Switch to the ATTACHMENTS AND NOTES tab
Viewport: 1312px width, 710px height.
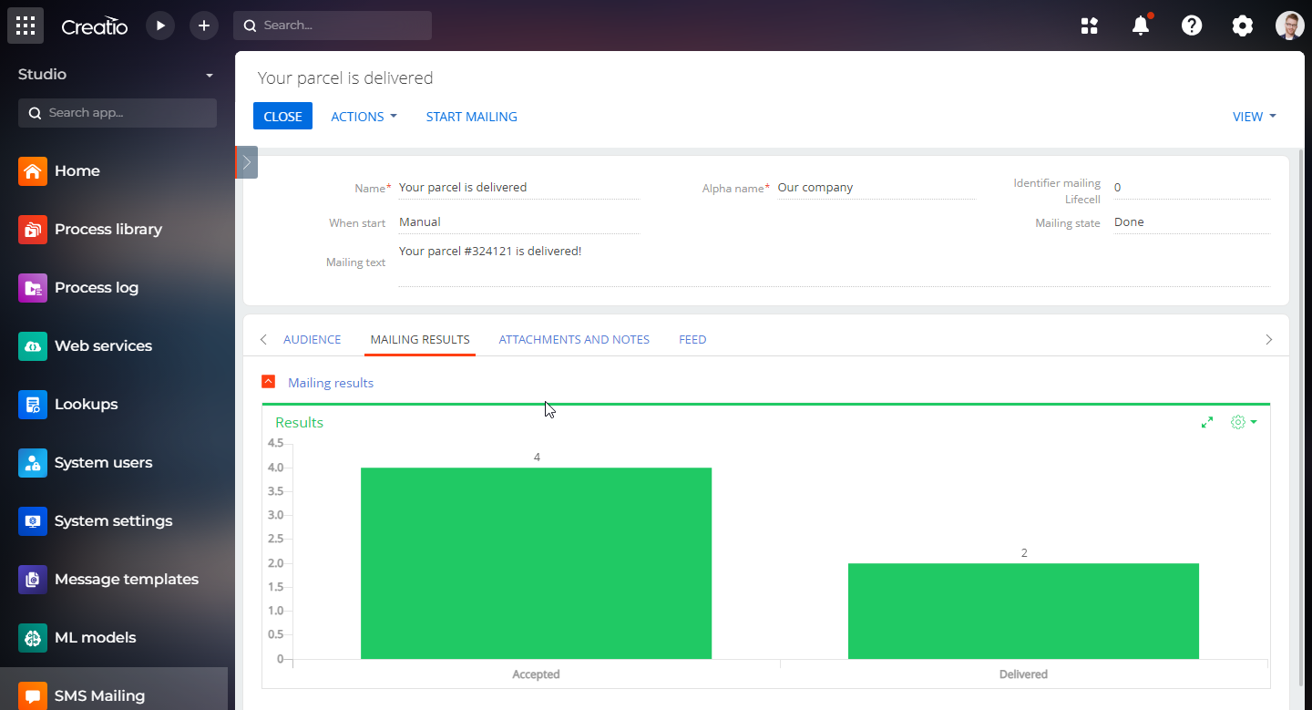(574, 339)
